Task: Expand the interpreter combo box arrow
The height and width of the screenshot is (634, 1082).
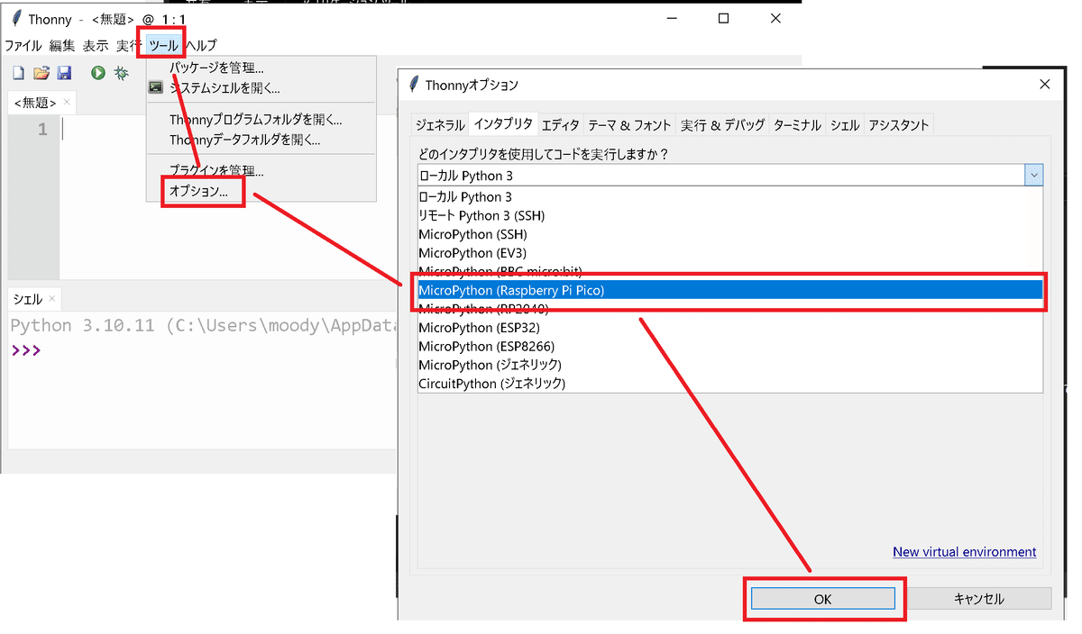Action: (1034, 176)
